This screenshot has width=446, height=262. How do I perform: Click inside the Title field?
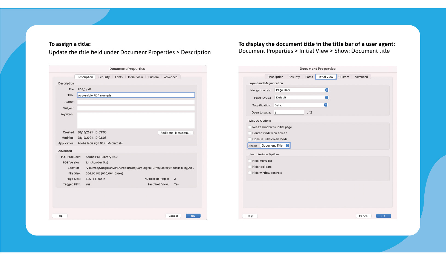click(136, 95)
